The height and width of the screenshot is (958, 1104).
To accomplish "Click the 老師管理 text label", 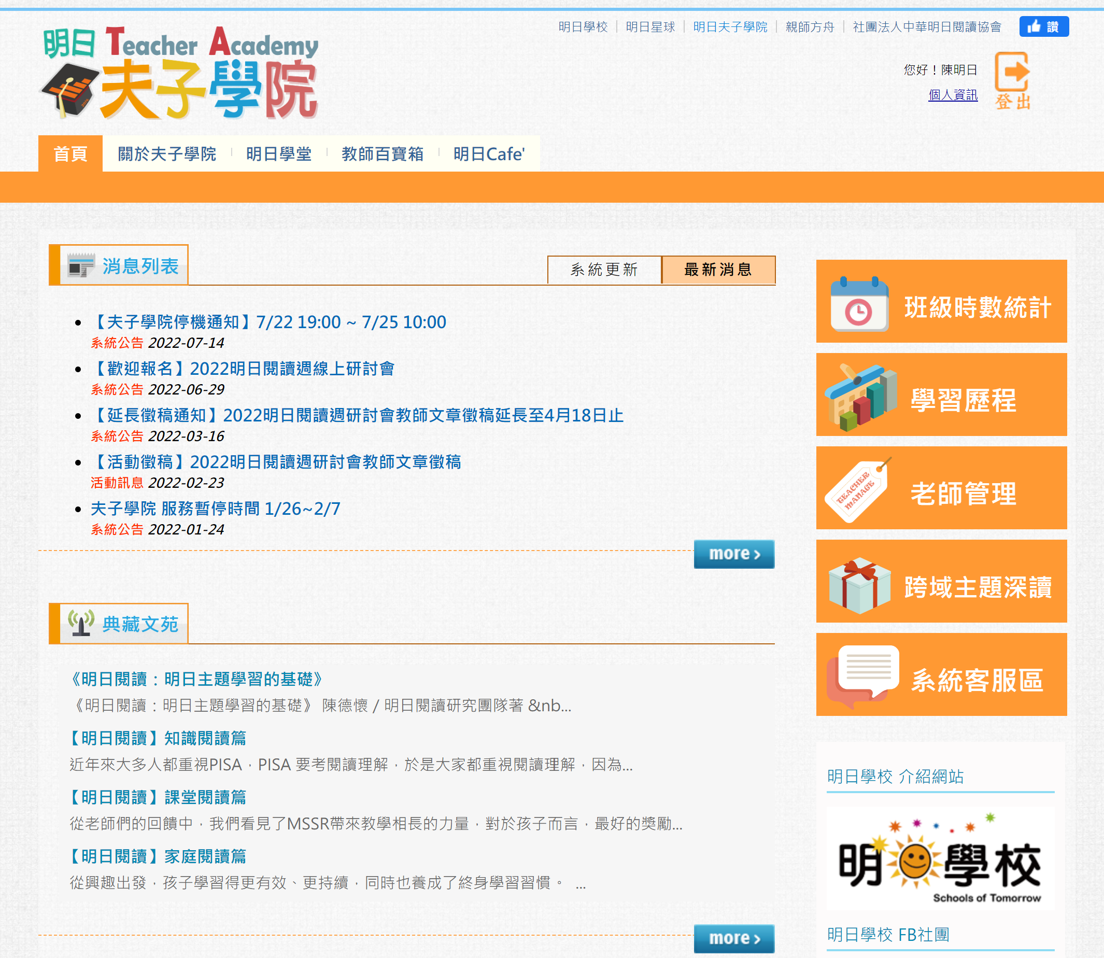I will [963, 494].
